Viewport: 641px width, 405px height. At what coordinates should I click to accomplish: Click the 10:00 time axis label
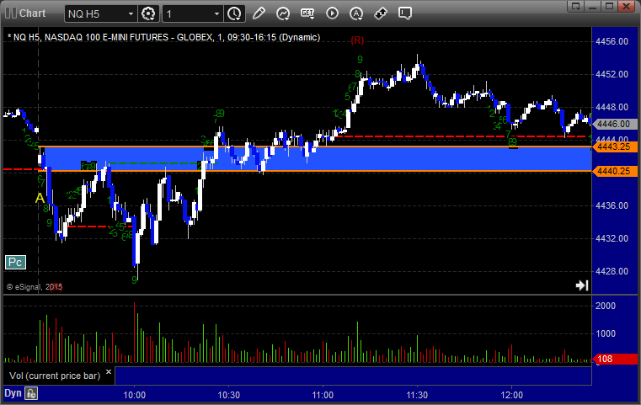point(135,395)
